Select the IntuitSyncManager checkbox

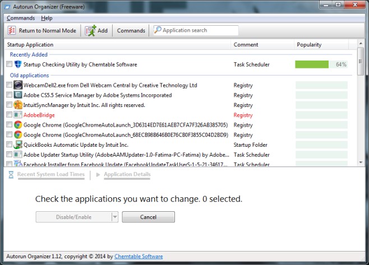[9, 104]
